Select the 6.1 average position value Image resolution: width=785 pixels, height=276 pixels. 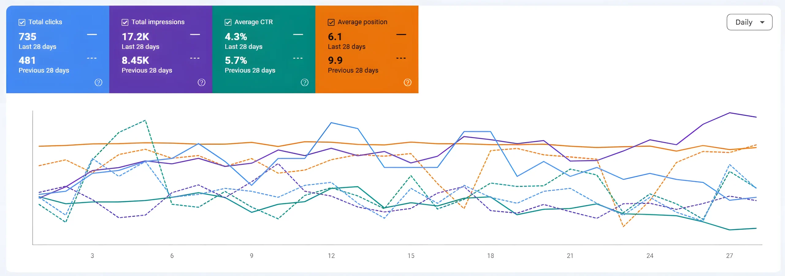(x=335, y=37)
